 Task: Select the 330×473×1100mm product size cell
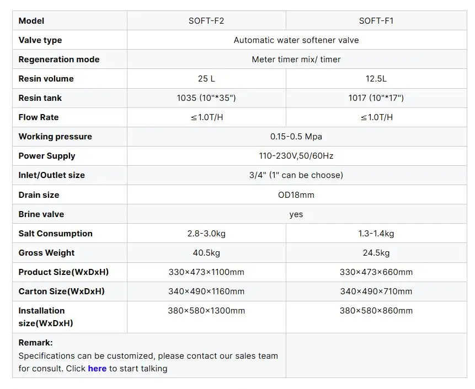[x=206, y=272]
